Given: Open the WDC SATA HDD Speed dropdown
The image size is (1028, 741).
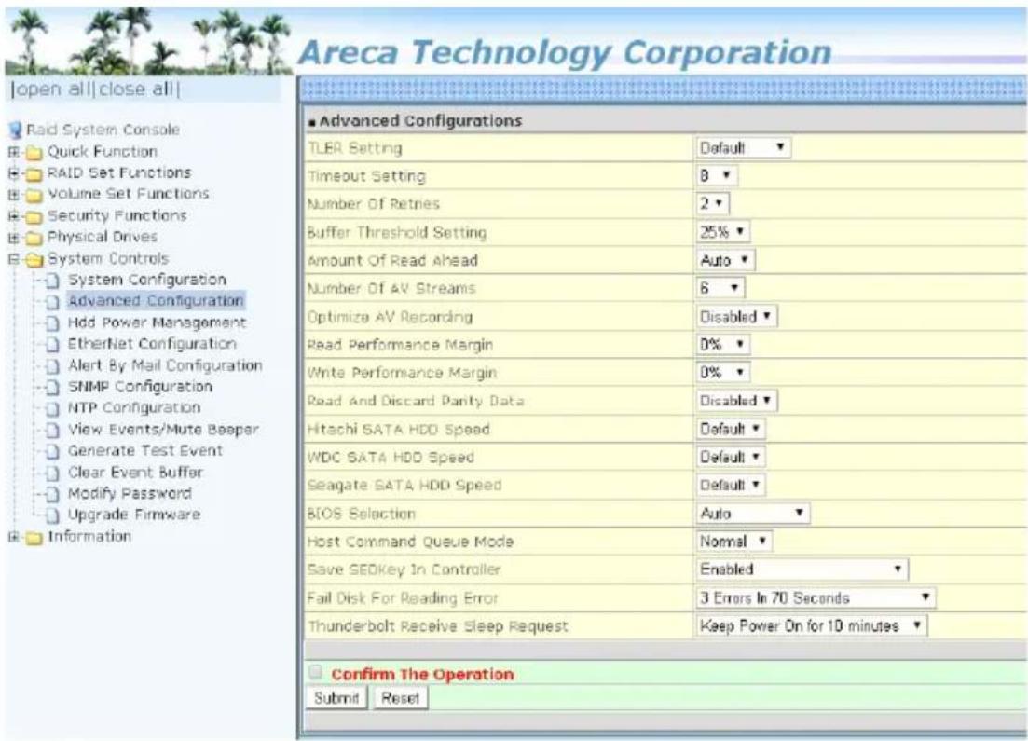Looking at the screenshot, I should point(731,457).
